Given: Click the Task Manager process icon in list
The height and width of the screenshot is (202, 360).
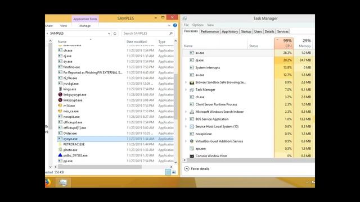Looking at the screenshot, I should 192,90.
